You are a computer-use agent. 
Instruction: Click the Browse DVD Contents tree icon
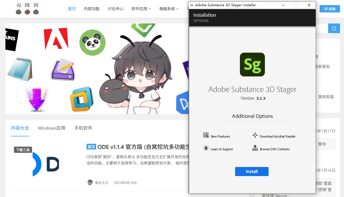click(x=255, y=148)
